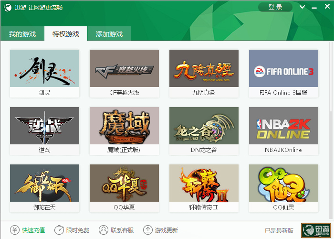This screenshot has width=334, height=239.
Task: Select the 特权游戏 tab
Action: point(66,34)
